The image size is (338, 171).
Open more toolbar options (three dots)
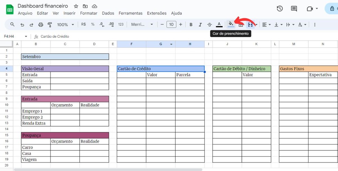(x=315, y=25)
